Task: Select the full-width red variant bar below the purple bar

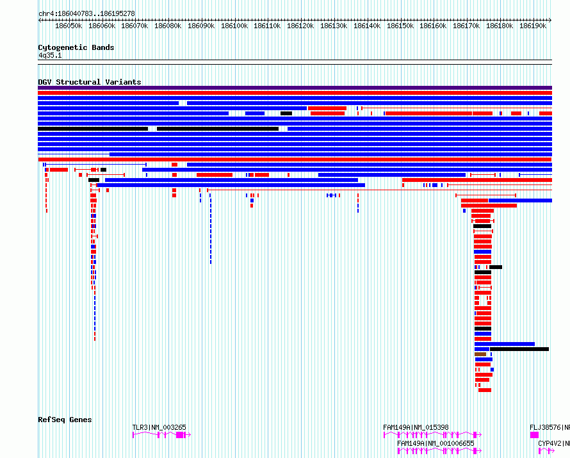Action: pyautogui.click(x=295, y=93)
